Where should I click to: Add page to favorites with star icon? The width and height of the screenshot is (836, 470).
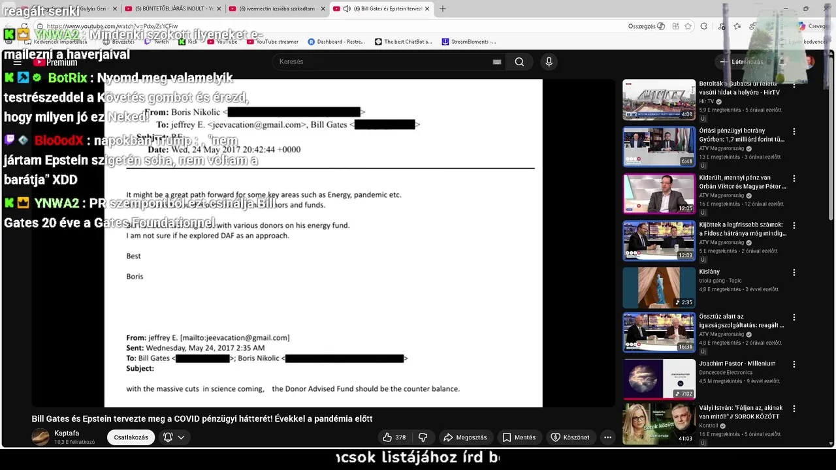click(688, 26)
